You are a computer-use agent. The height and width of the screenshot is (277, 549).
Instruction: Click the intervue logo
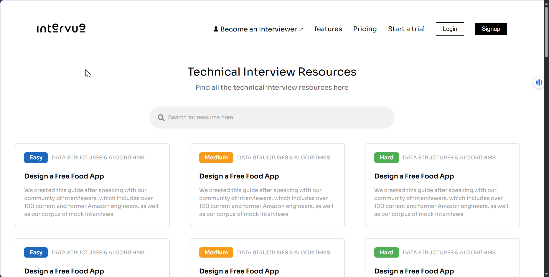coord(61,28)
